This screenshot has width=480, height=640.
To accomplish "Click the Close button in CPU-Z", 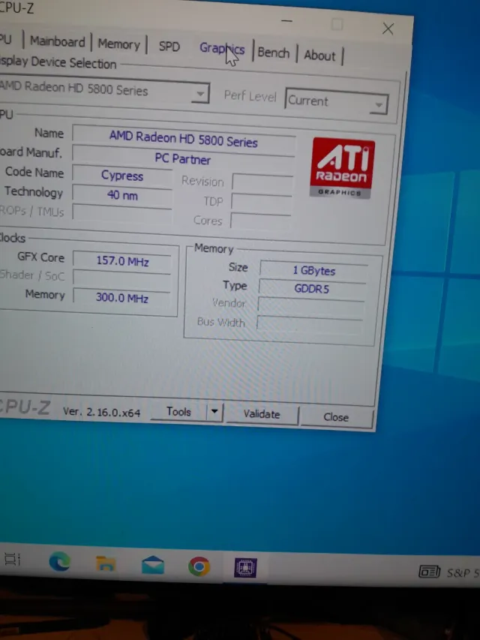I will pyautogui.click(x=336, y=417).
